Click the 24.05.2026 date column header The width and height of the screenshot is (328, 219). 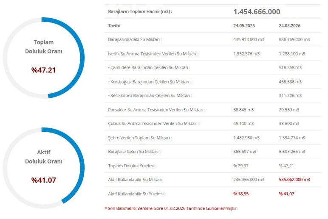click(289, 26)
